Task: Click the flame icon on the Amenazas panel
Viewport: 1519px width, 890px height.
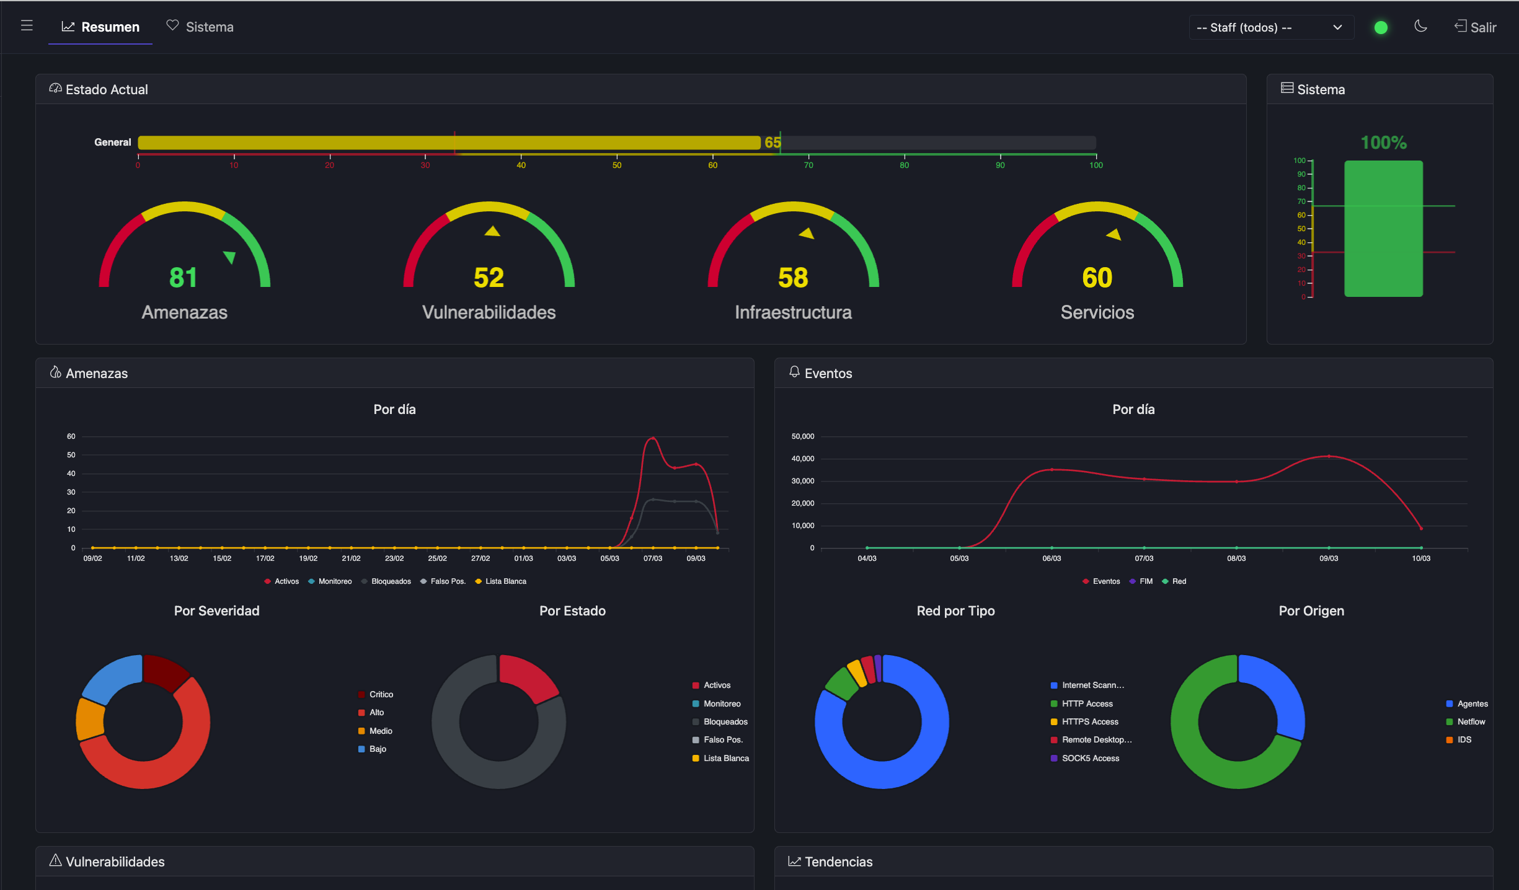Action: (x=55, y=372)
